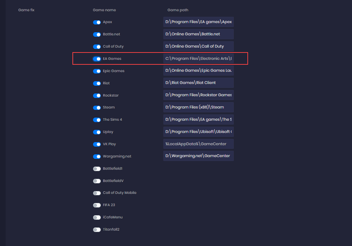Turn on the Titanfall2 toggle

[97, 230]
